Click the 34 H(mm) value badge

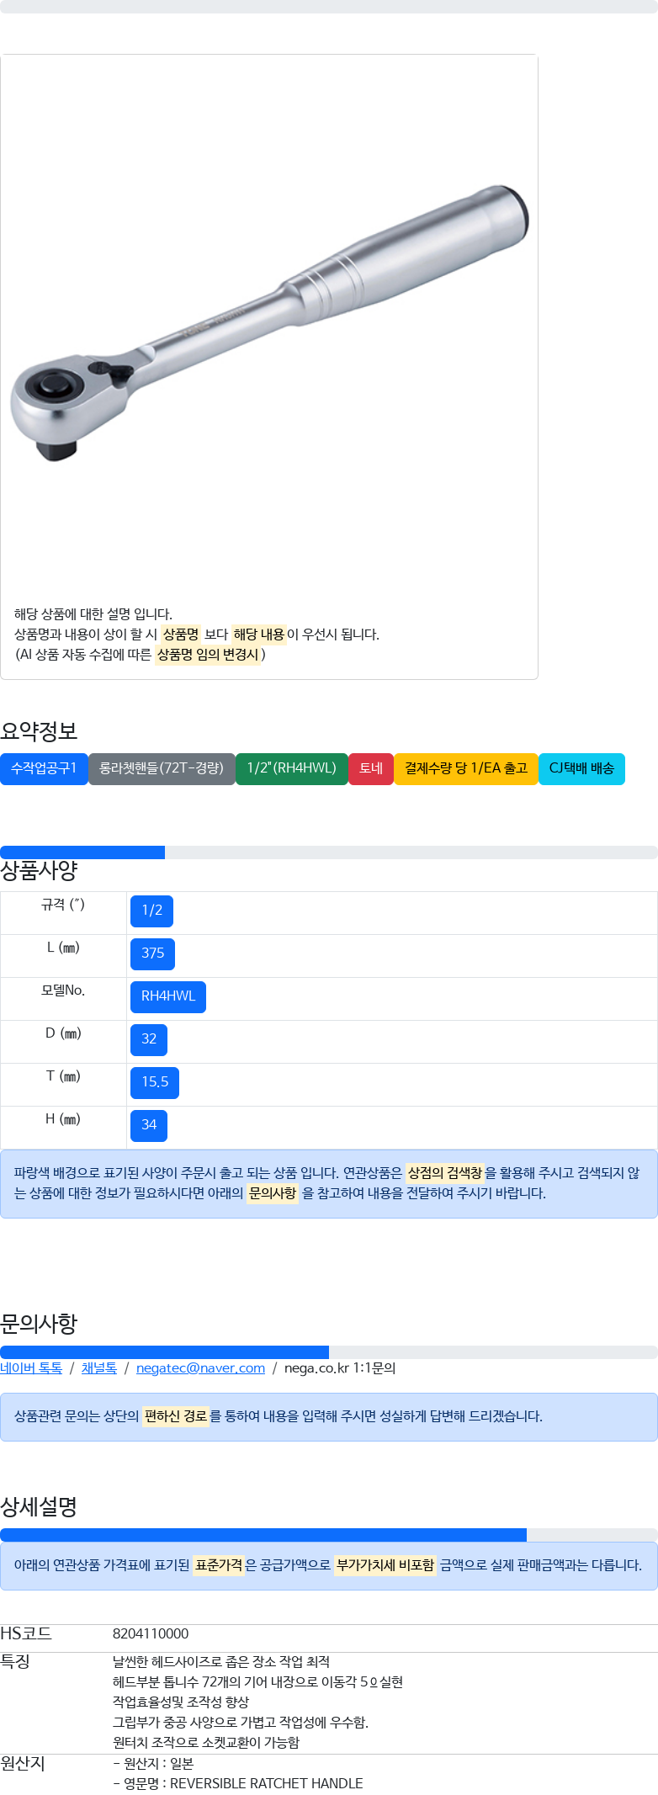coord(149,1125)
